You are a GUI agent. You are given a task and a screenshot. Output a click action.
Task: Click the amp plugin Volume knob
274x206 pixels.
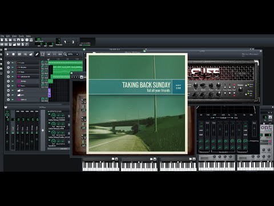(240, 89)
